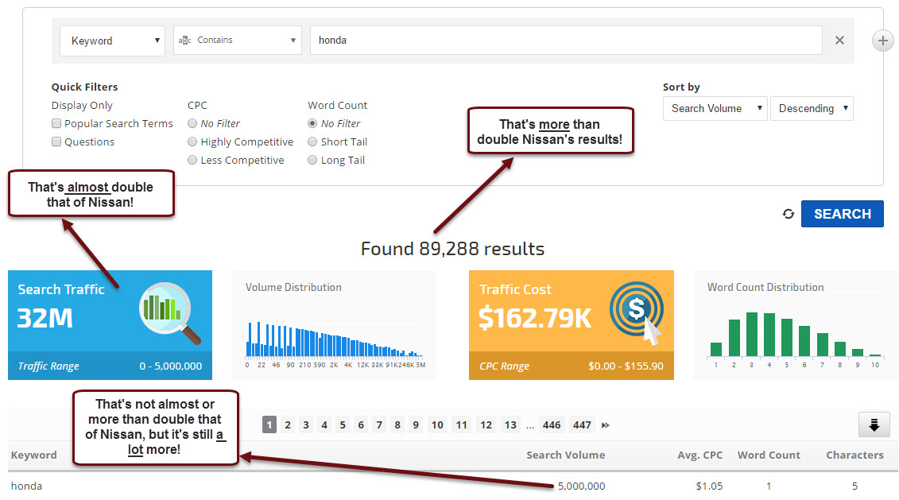Viewport: 899px width, 500px height.
Task: Click the refresh/reset icon beside Search
Action: coord(789,214)
